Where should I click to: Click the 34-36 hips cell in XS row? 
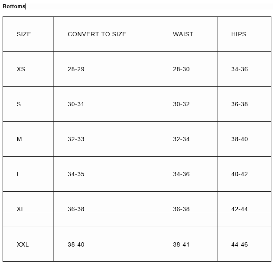point(244,69)
